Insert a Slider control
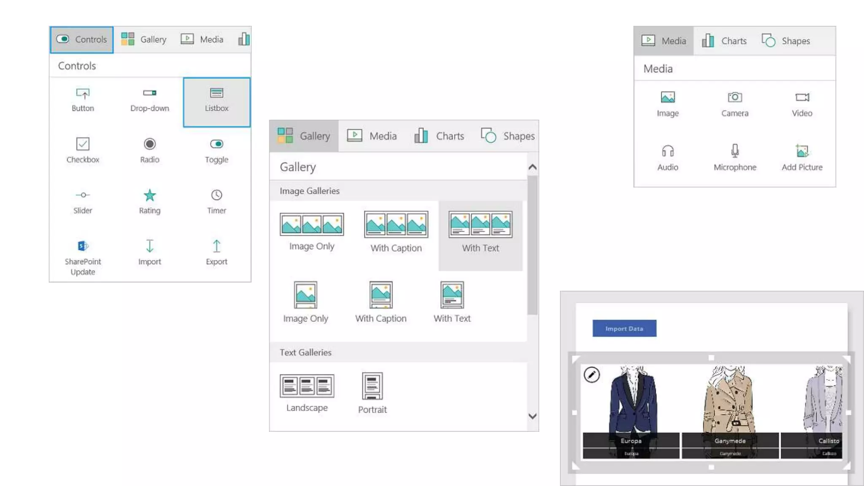The width and height of the screenshot is (864, 486). 83,201
